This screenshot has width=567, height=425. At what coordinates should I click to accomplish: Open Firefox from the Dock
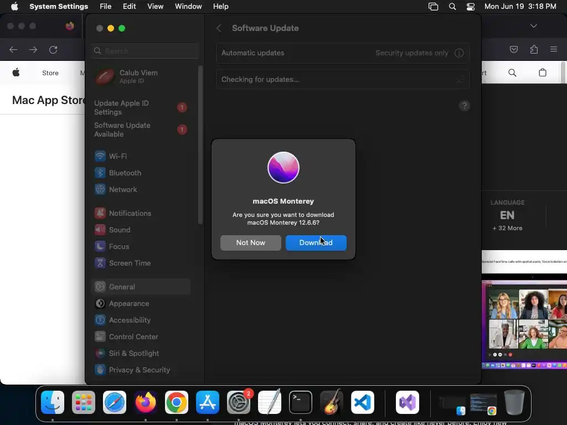146,402
